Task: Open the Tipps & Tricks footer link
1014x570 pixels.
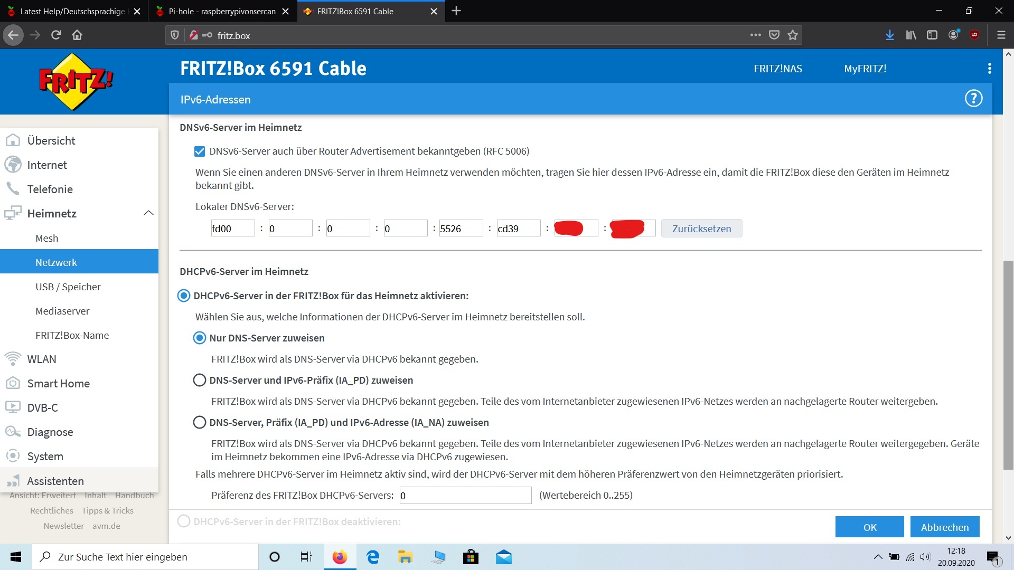Action: tap(108, 510)
